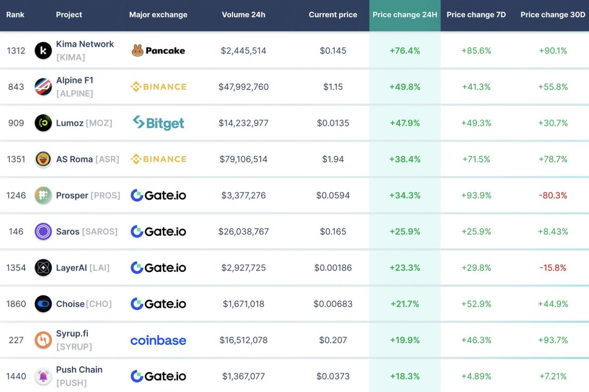Click the Choise project logo icon

(43, 304)
